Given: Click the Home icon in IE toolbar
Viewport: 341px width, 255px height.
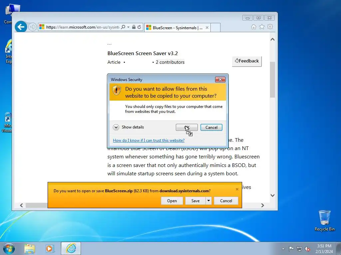Looking at the screenshot, I should pos(253,27).
